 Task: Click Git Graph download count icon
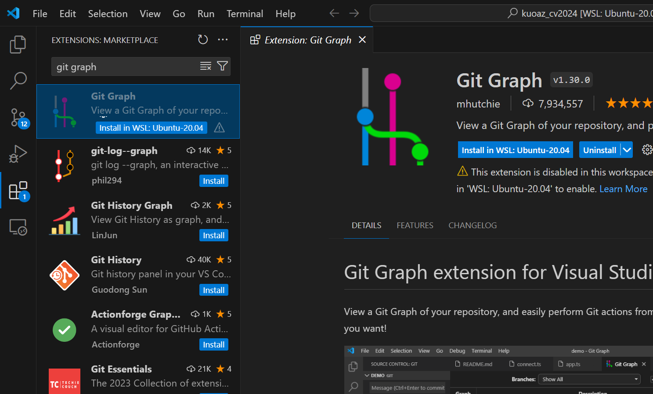(x=528, y=104)
